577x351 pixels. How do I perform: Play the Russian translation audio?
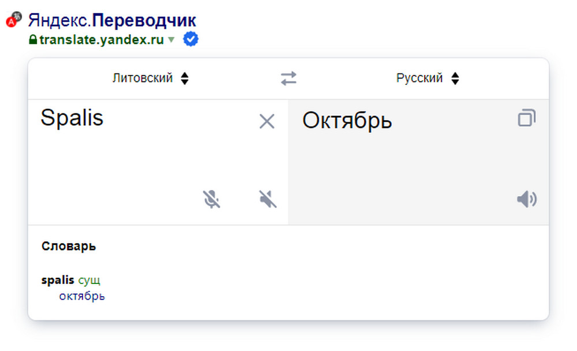(526, 200)
